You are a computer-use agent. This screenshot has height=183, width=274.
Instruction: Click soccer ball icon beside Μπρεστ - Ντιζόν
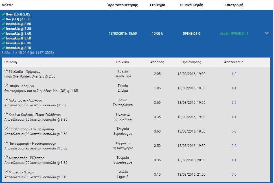pos(6,172)
